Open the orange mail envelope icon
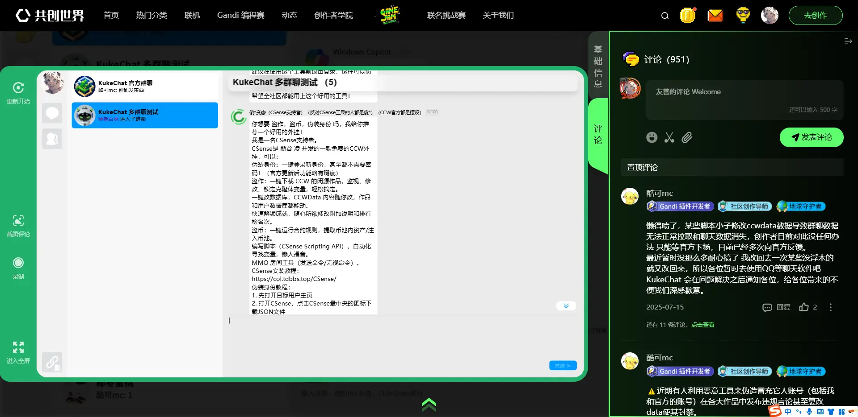The width and height of the screenshot is (858, 417). (715, 16)
